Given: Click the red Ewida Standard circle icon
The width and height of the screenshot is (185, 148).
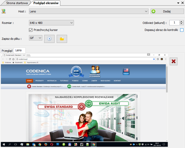Looking at the screenshot, I should tap(29, 86).
